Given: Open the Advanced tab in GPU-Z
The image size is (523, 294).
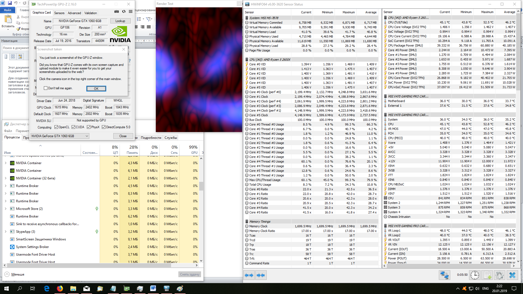Looking at the screenshot, I should click(74, 13).
